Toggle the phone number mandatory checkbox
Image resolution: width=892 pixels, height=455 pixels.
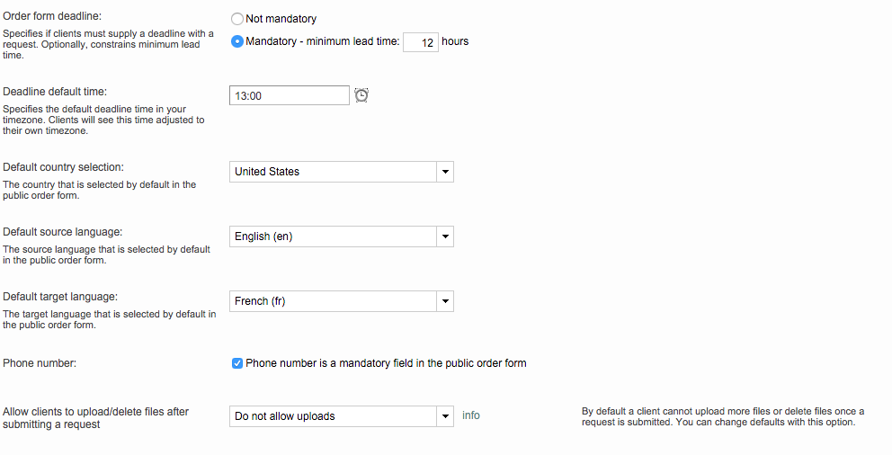[x=237, y=363]
